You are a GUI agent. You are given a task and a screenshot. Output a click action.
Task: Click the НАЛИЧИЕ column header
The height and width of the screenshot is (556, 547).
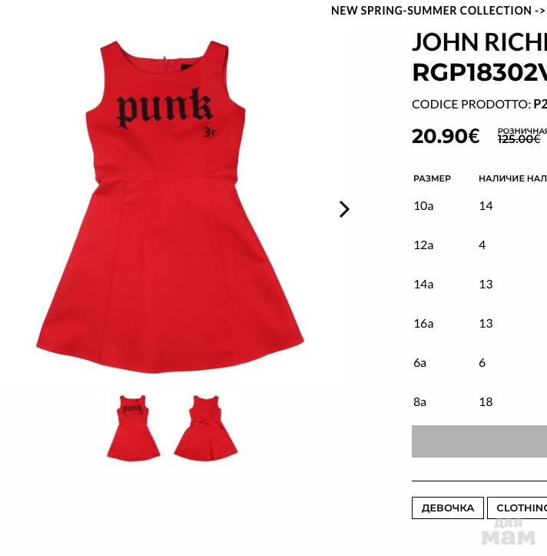(512, 178)
